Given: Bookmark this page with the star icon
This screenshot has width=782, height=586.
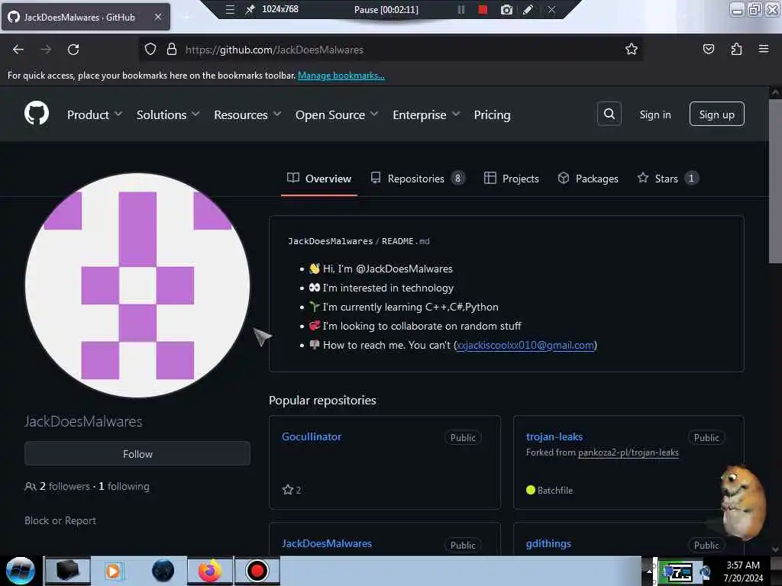Looking at the screenshot, I should coord(632,50).
